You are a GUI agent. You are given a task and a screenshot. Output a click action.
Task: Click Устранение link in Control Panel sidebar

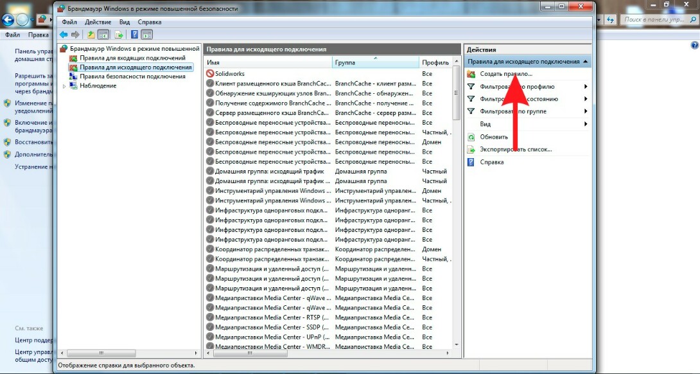click(33, 166)
